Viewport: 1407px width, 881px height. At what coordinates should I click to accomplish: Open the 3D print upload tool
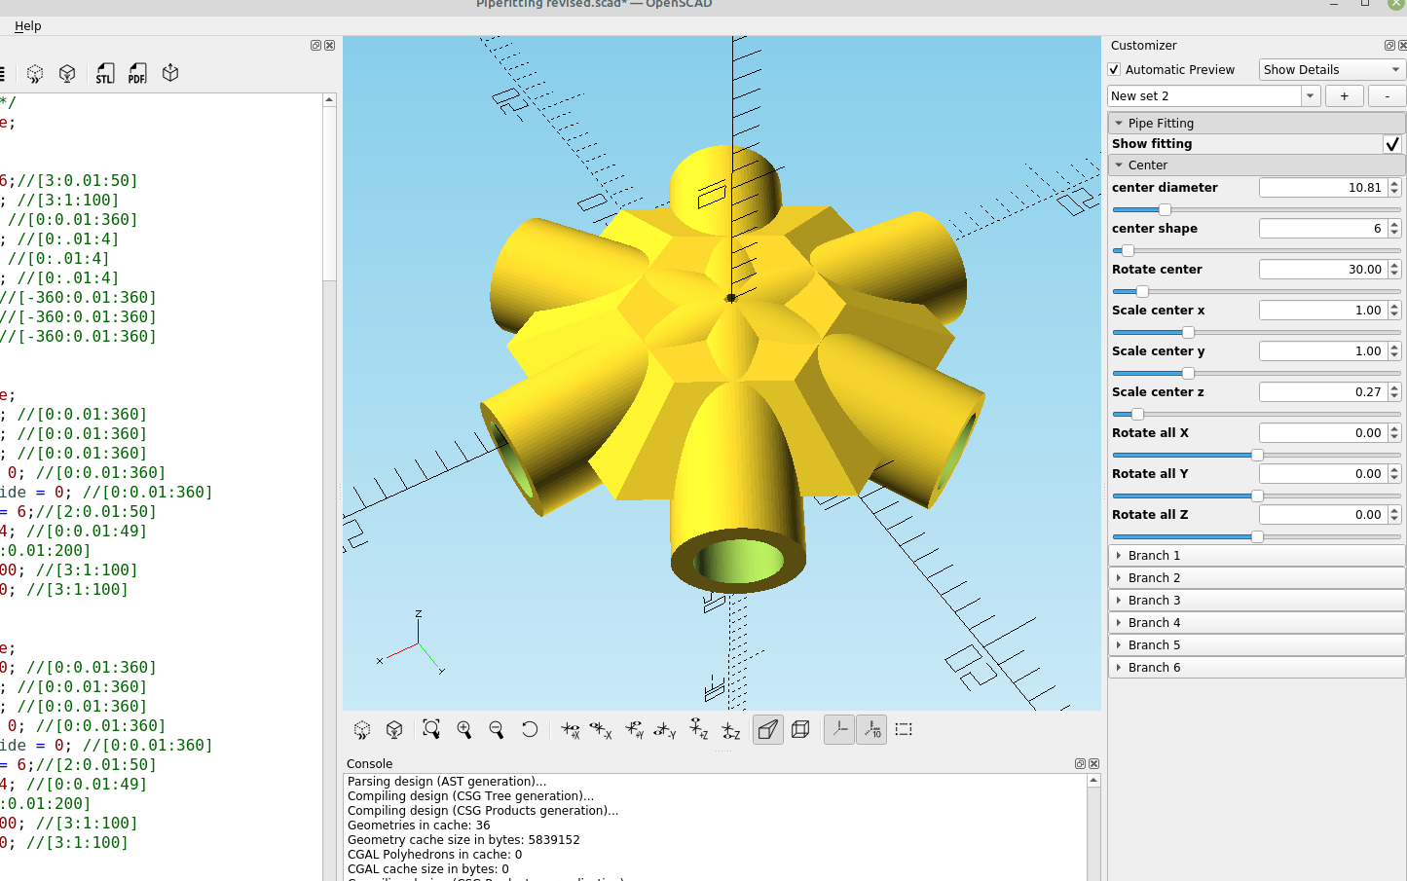[x=170, y=73]
